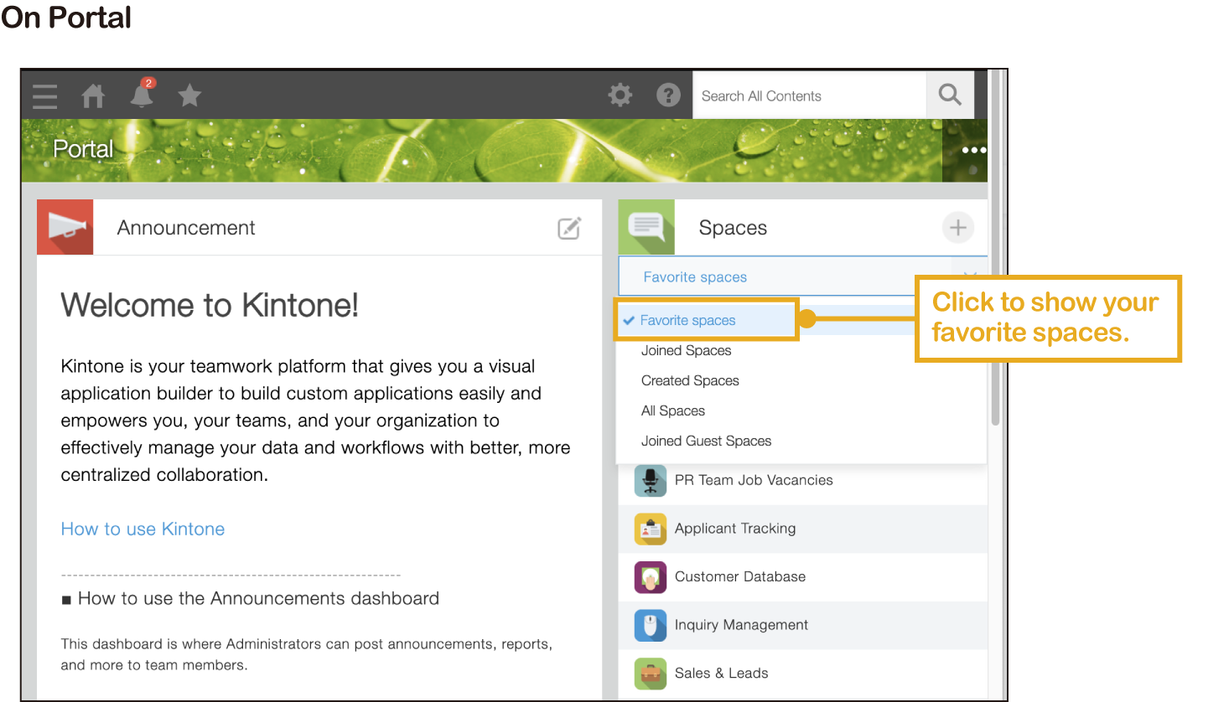Click the search magnifier button
1229x702 pixels.
click(950, 95)
